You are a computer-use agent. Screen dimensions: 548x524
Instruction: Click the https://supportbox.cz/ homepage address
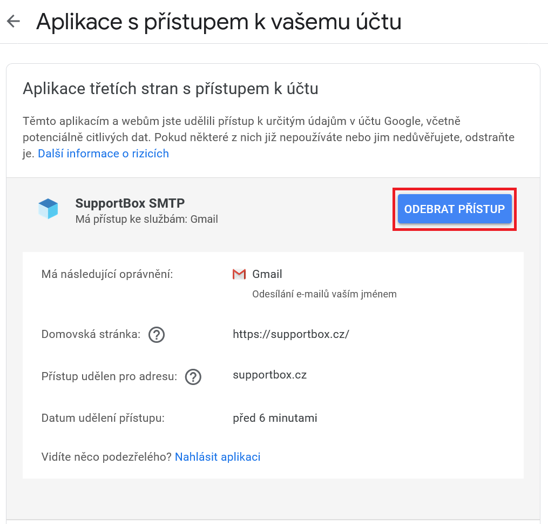(x=291, y=334)
